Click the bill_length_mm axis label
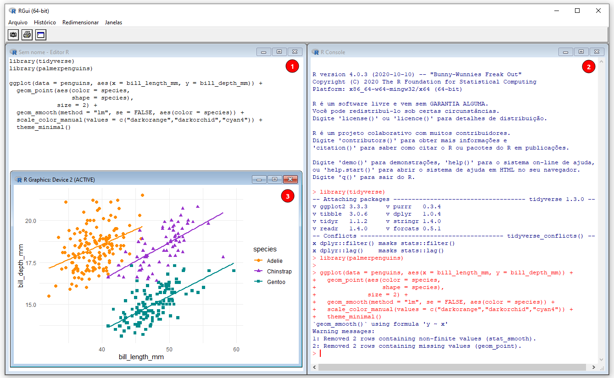 (x=141, y=357)
